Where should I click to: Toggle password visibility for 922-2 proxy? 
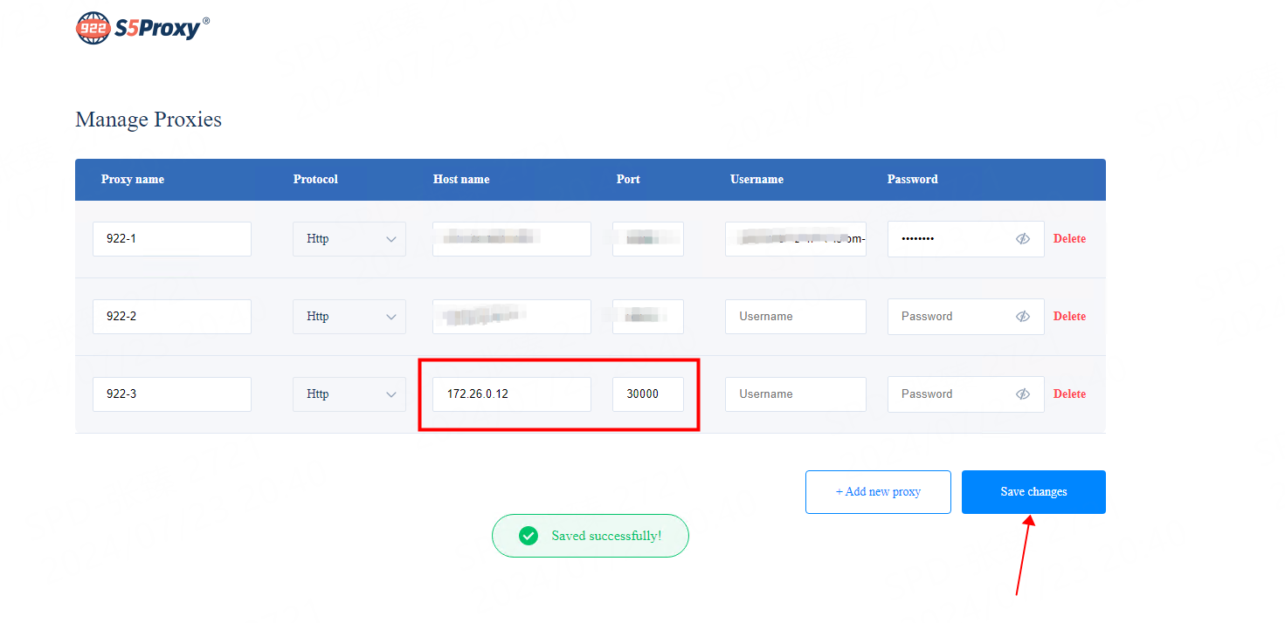tap(1023, 317)
